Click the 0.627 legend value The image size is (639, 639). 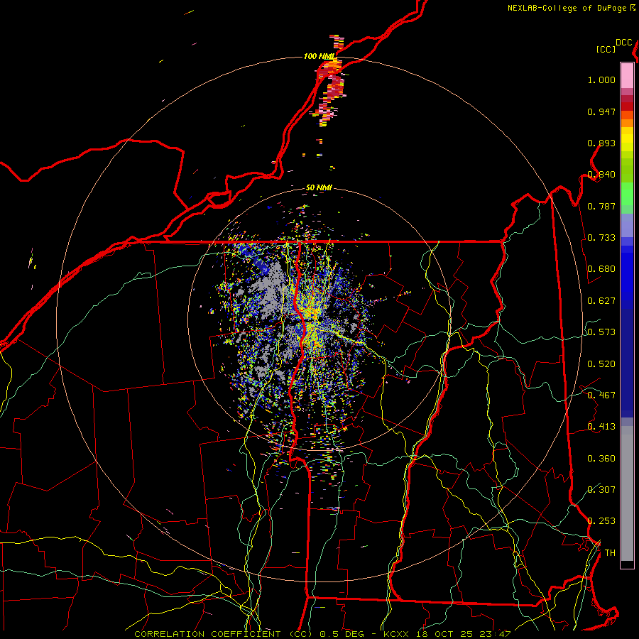click(601, 301)
